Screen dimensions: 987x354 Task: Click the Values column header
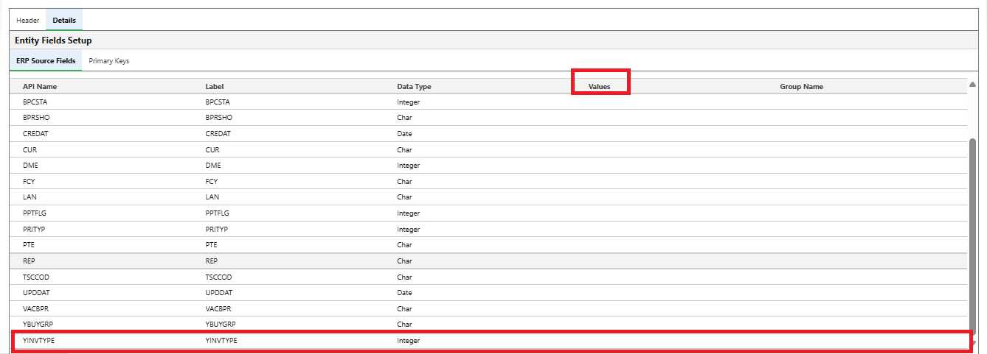599,87
